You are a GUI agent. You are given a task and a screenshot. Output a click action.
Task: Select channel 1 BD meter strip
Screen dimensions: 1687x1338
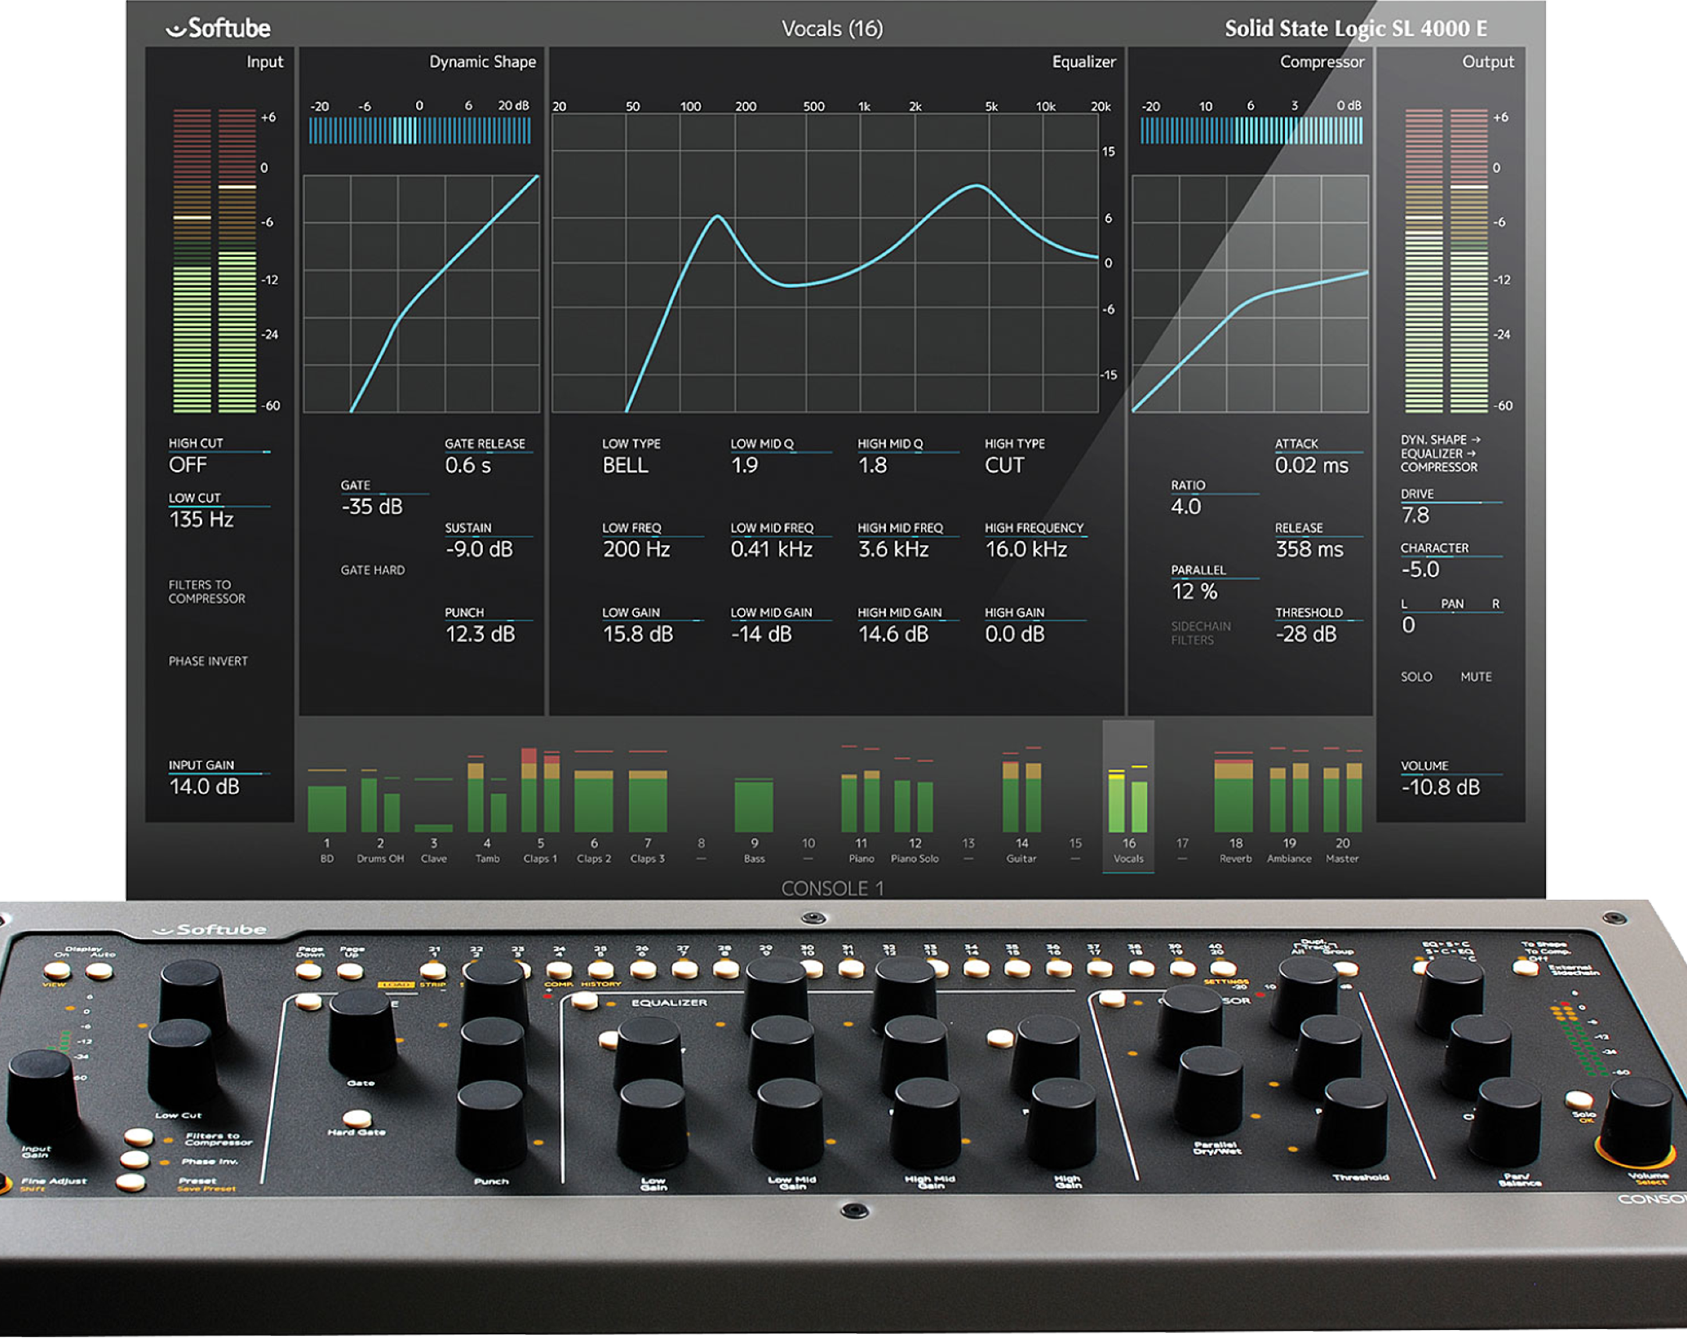click(x=327, y=809)
